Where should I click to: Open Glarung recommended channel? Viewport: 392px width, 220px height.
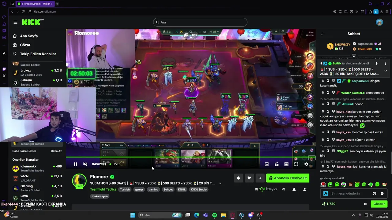pos(37,188)
